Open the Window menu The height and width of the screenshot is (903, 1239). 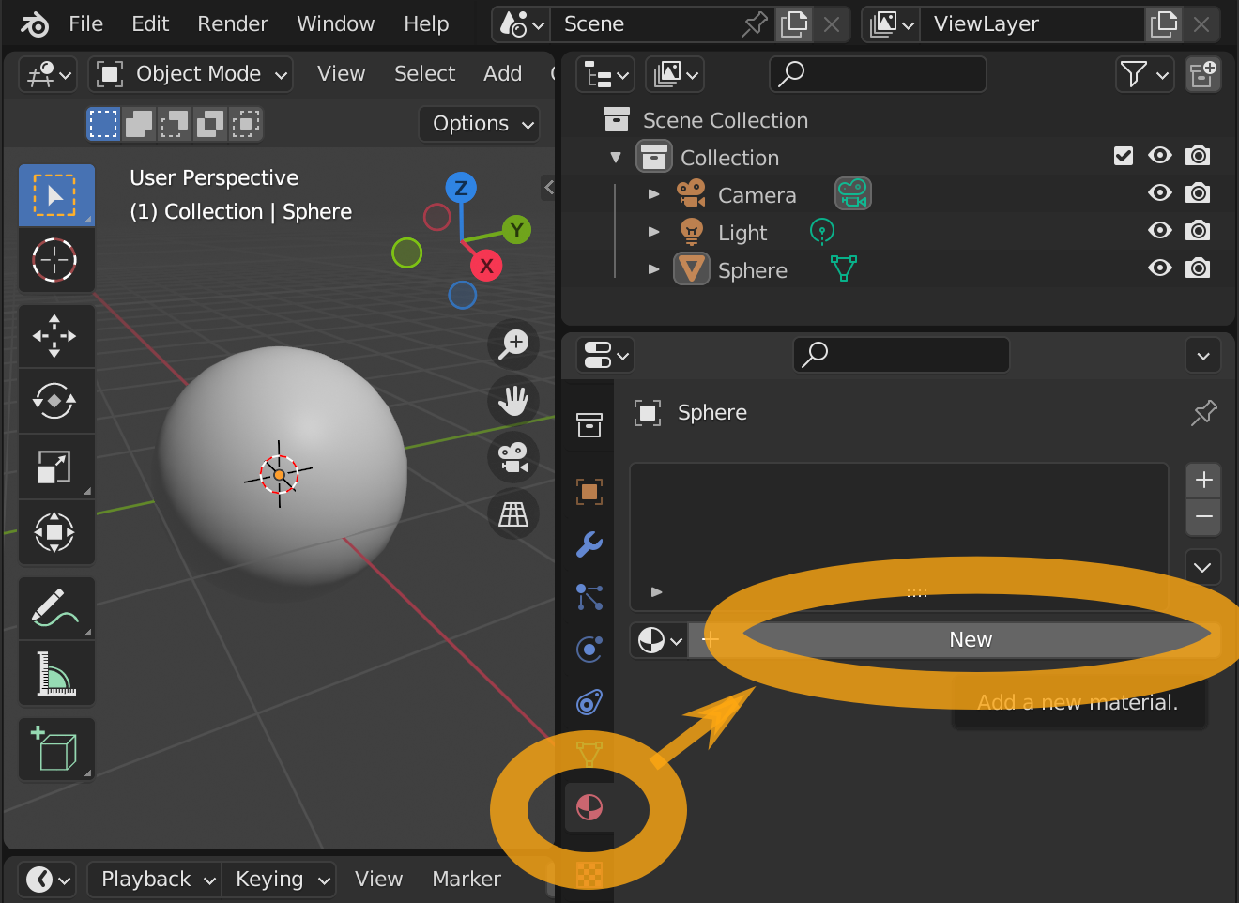(335, 23)
